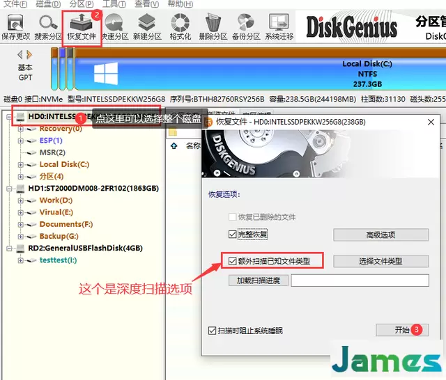Open the Tools (工具) menu
The image size is (446, 380).
114,4
